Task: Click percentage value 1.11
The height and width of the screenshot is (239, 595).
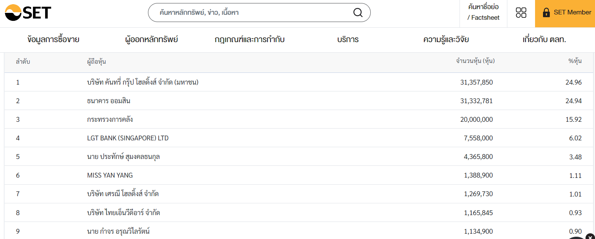Action: tap(575, 176)
